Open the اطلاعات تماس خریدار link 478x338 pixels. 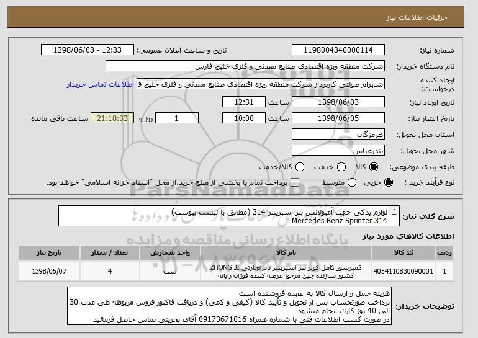point(101,84)
